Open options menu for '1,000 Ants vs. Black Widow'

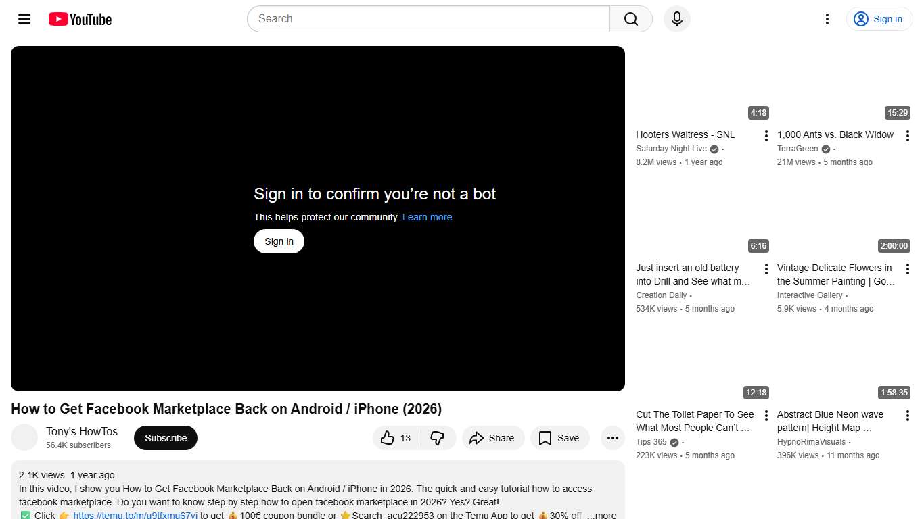click(x=908, y=135)
